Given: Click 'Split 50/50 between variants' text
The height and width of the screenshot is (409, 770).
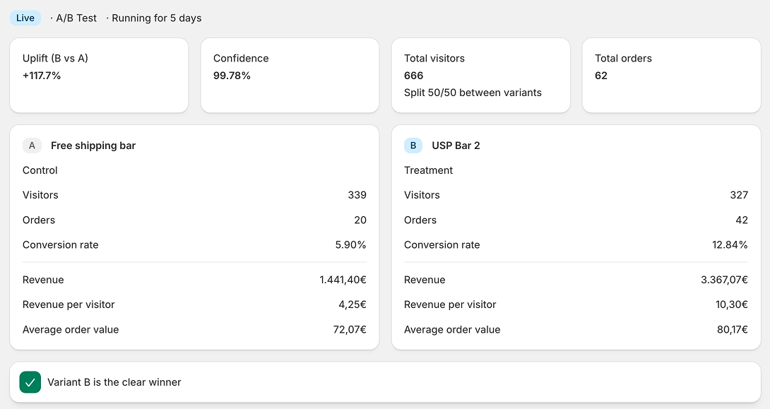Looking at the screenshot, I should pyautogui.click(x=473, y=93).
